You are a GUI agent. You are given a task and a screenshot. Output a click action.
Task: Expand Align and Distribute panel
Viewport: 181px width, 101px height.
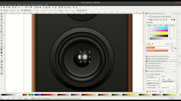[161, 56]
